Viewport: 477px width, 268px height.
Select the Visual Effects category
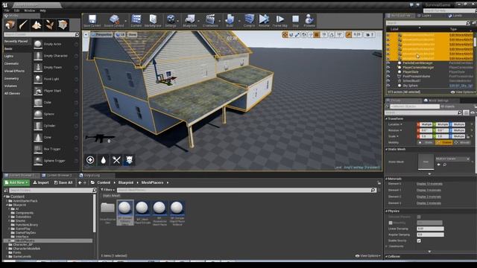tap(14, 71)
